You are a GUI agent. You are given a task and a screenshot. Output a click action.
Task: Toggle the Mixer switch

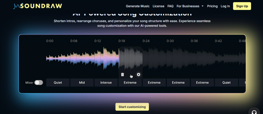point(39,82)
